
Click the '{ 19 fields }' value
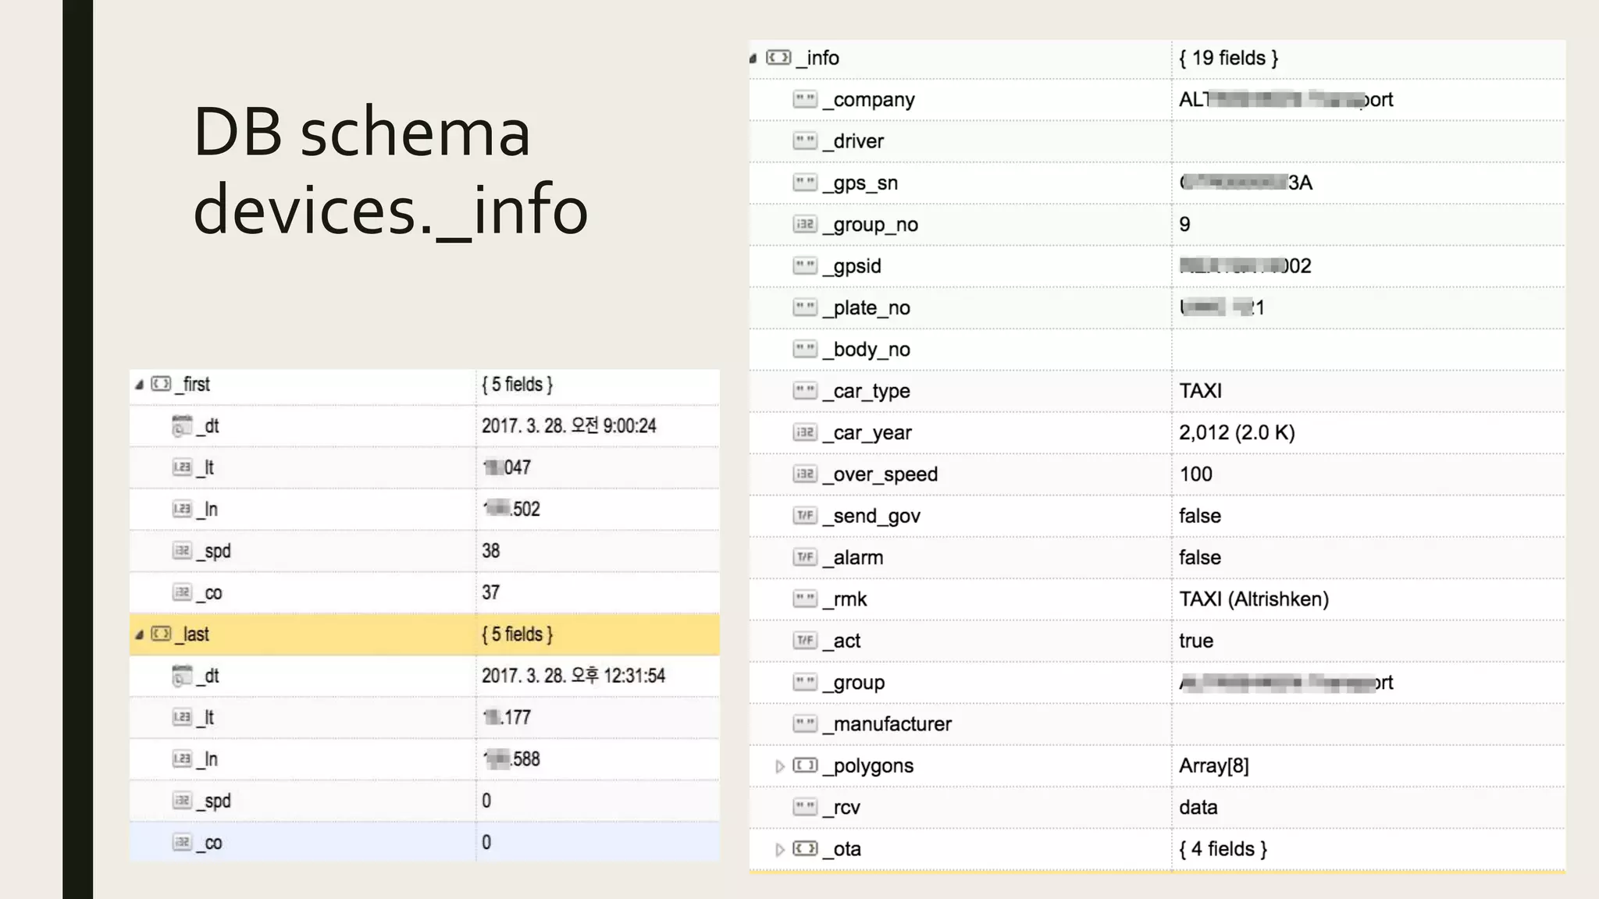pyautogui.click(x=1228, y=58)
